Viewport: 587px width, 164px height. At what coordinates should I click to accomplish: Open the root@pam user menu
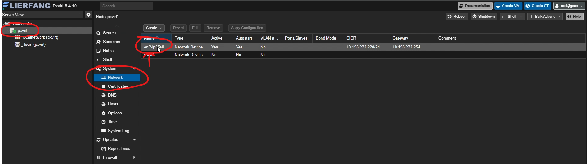point(569,6)
